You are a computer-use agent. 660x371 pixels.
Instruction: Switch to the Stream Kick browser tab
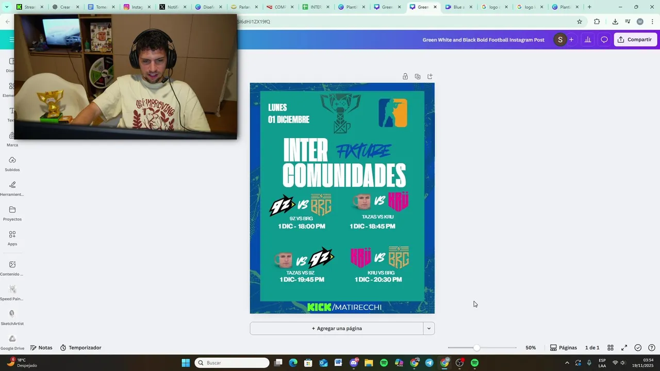click(29, 7)
